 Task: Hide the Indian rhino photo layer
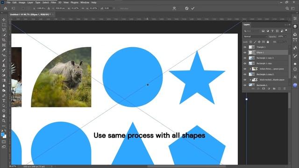[x=245, y=69]
